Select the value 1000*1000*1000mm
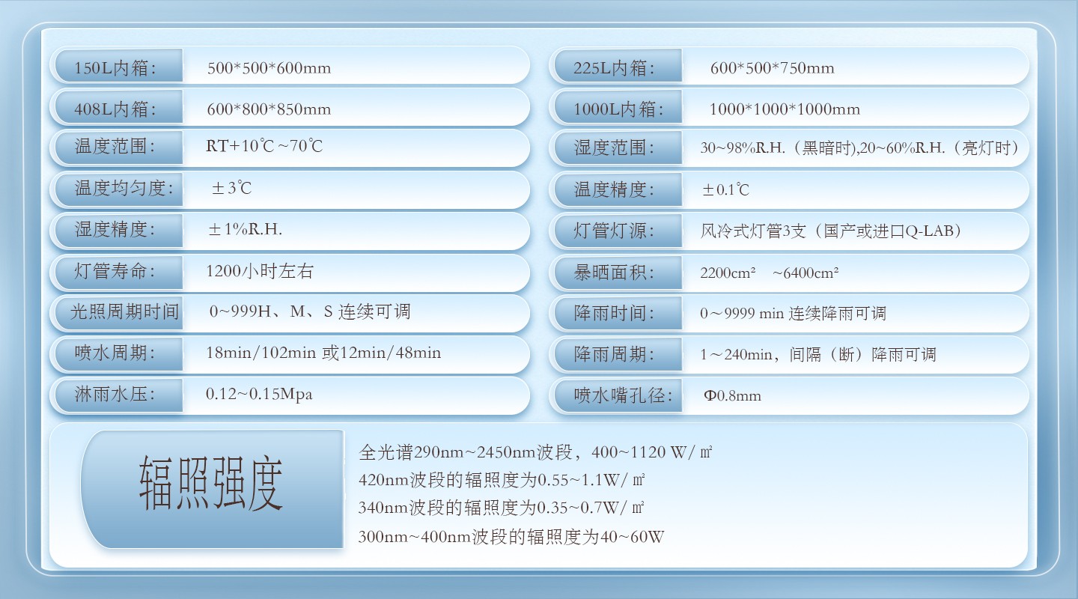 point(785,109)
